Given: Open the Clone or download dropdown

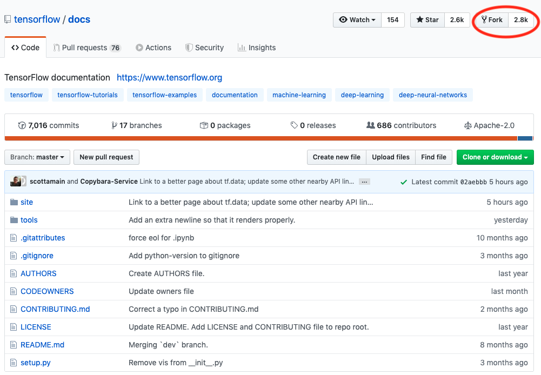Looking at the screenshot, I should 495,157.
